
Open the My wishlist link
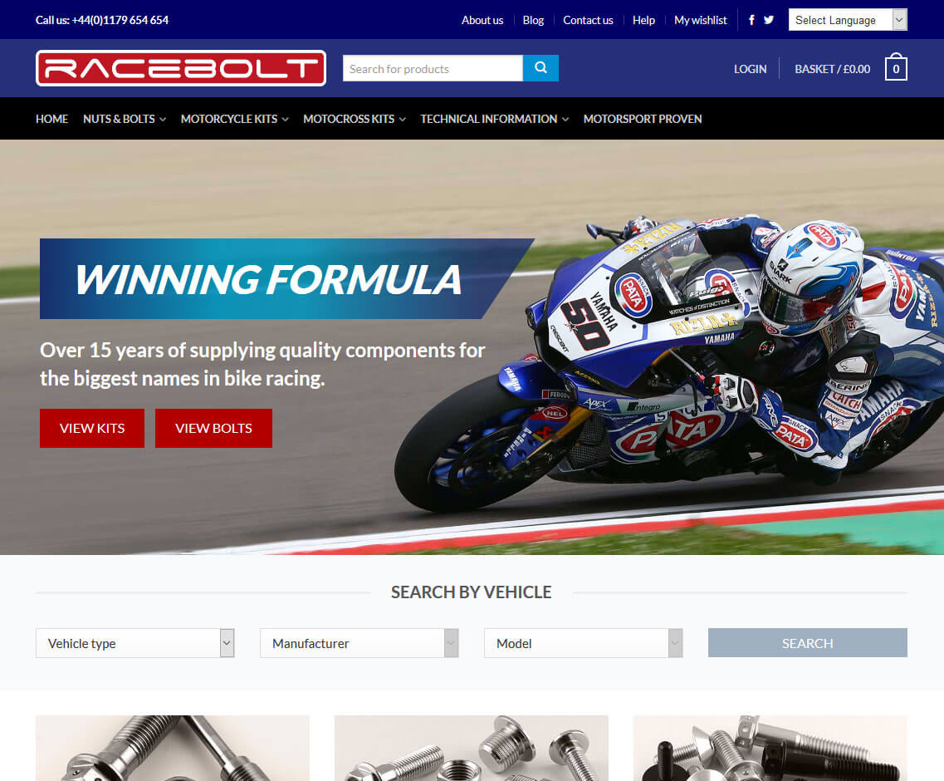700,20
